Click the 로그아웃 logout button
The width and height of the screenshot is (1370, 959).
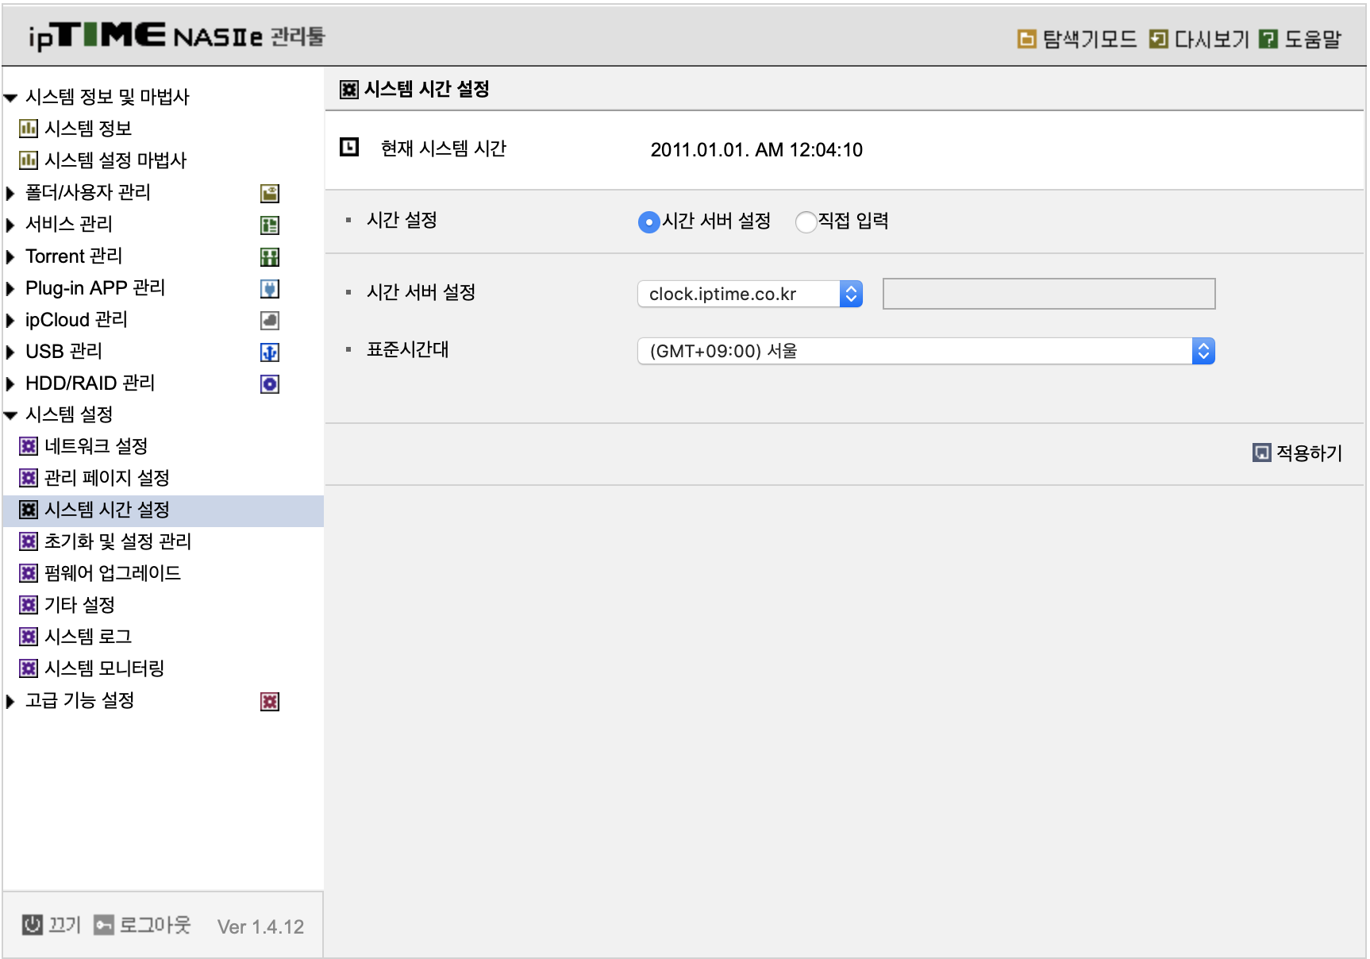click(143, 925)
